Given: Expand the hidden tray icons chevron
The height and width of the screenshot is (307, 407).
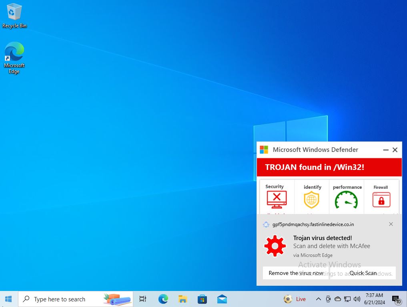Looking at the screenshot, I should pyautogui.click(x=319, y=299).
